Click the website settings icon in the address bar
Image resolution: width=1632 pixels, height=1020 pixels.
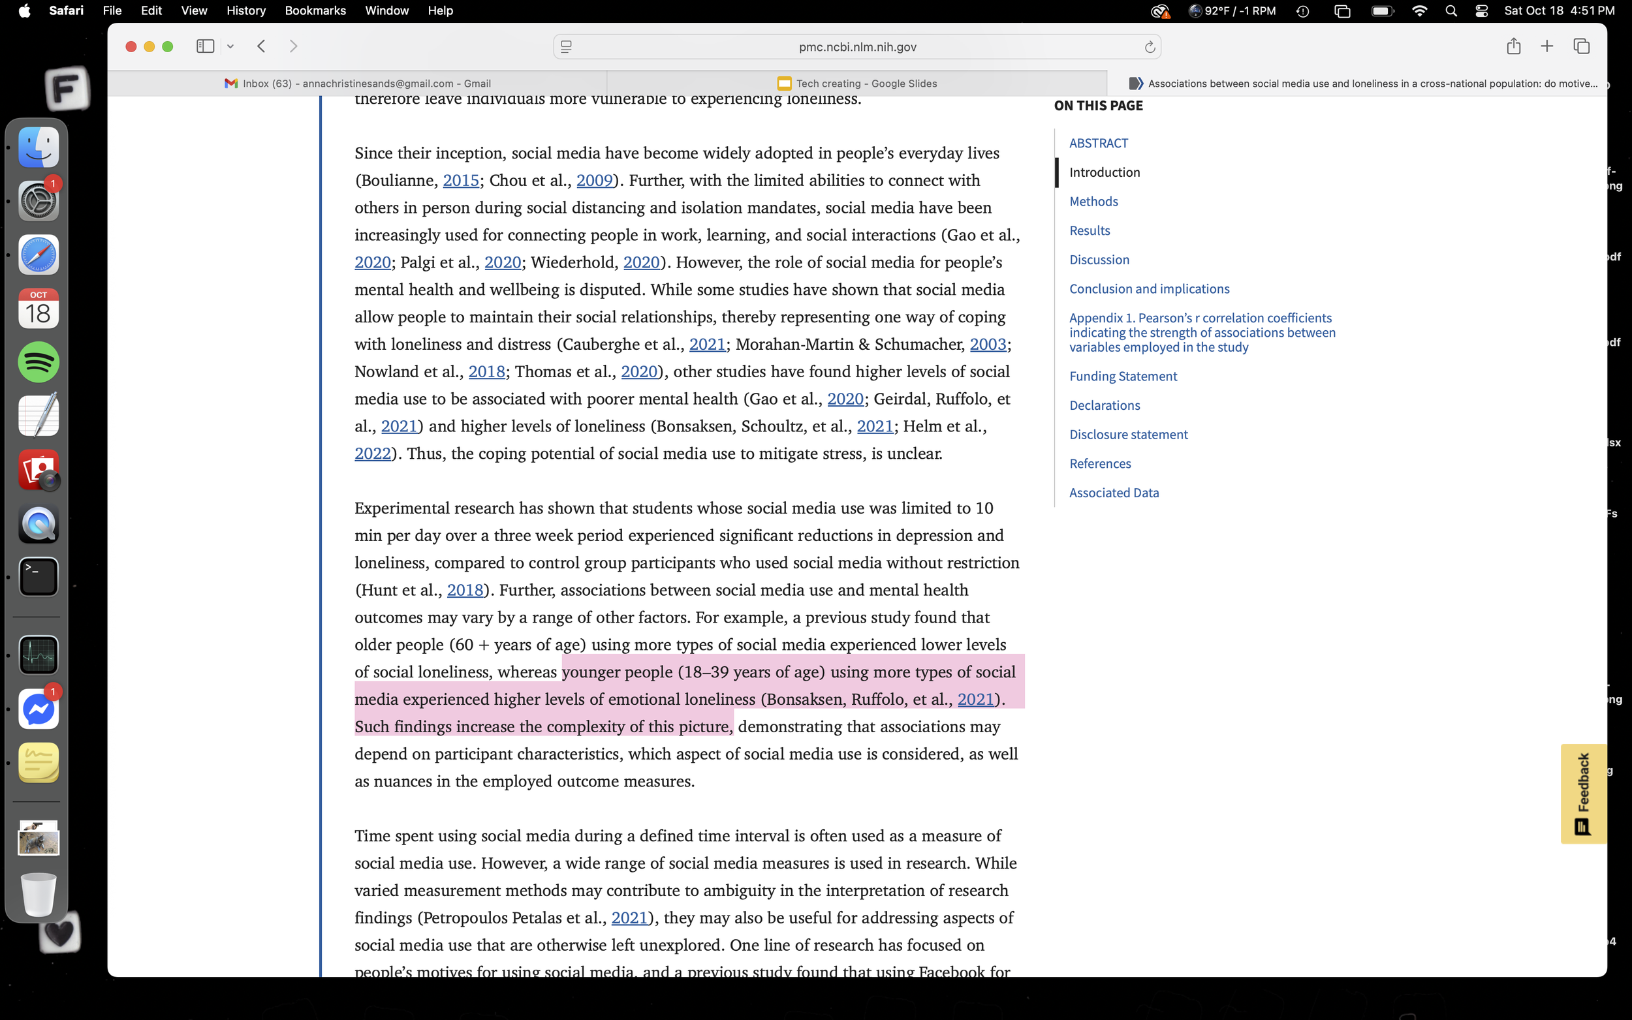tap(567, 46)
